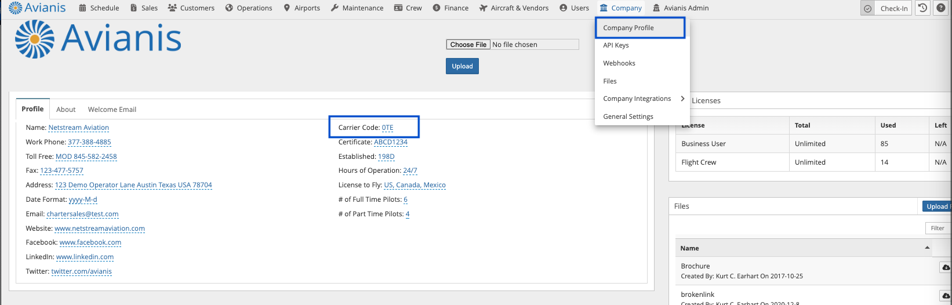Click the Check-In checkmark circle icon

(x=867, y=9)
